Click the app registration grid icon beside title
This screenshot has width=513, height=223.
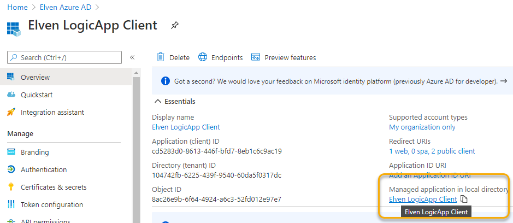(x=14, y=29)
